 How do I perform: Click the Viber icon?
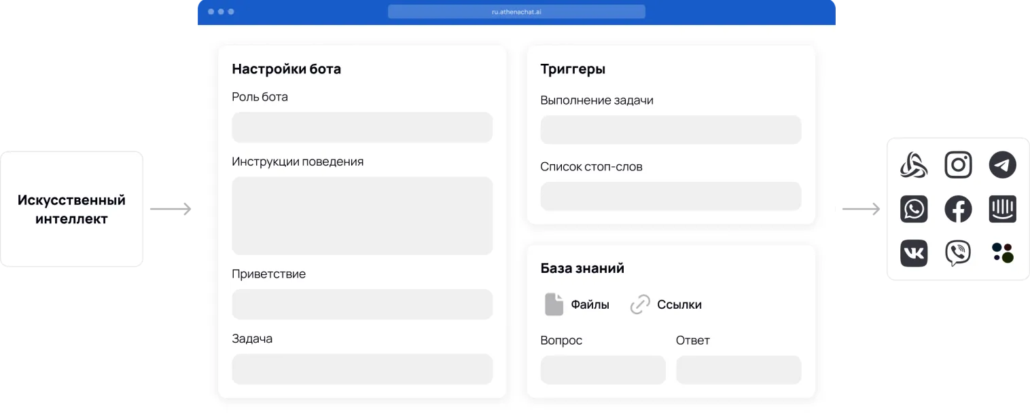(x=958, y=253)
